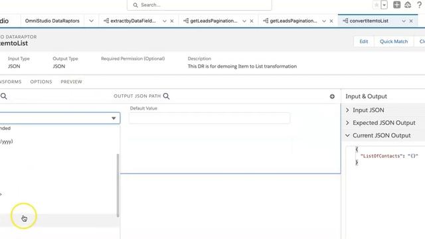Click the Edit button
Image resolution: width=425 pixels, height=239 pixels.
coord(363,41)
